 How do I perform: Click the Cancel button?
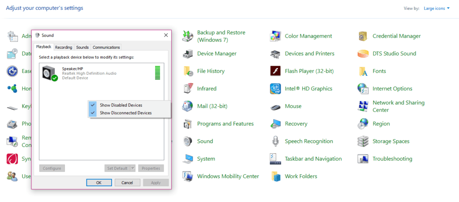click(x=127, y=182)
